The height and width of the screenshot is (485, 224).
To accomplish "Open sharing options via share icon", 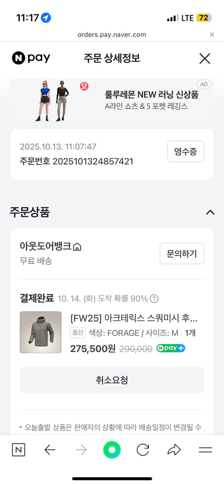I will pyautogui.click(x=174, y=449).
